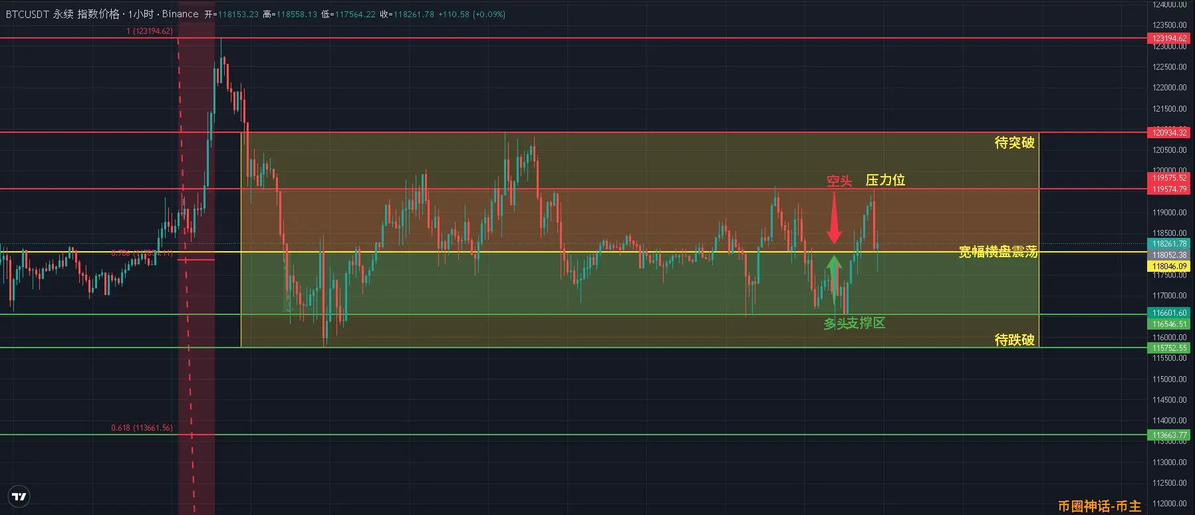Click the 122000.00 axis tick
1195x515 pixels.
point(1170,88)
